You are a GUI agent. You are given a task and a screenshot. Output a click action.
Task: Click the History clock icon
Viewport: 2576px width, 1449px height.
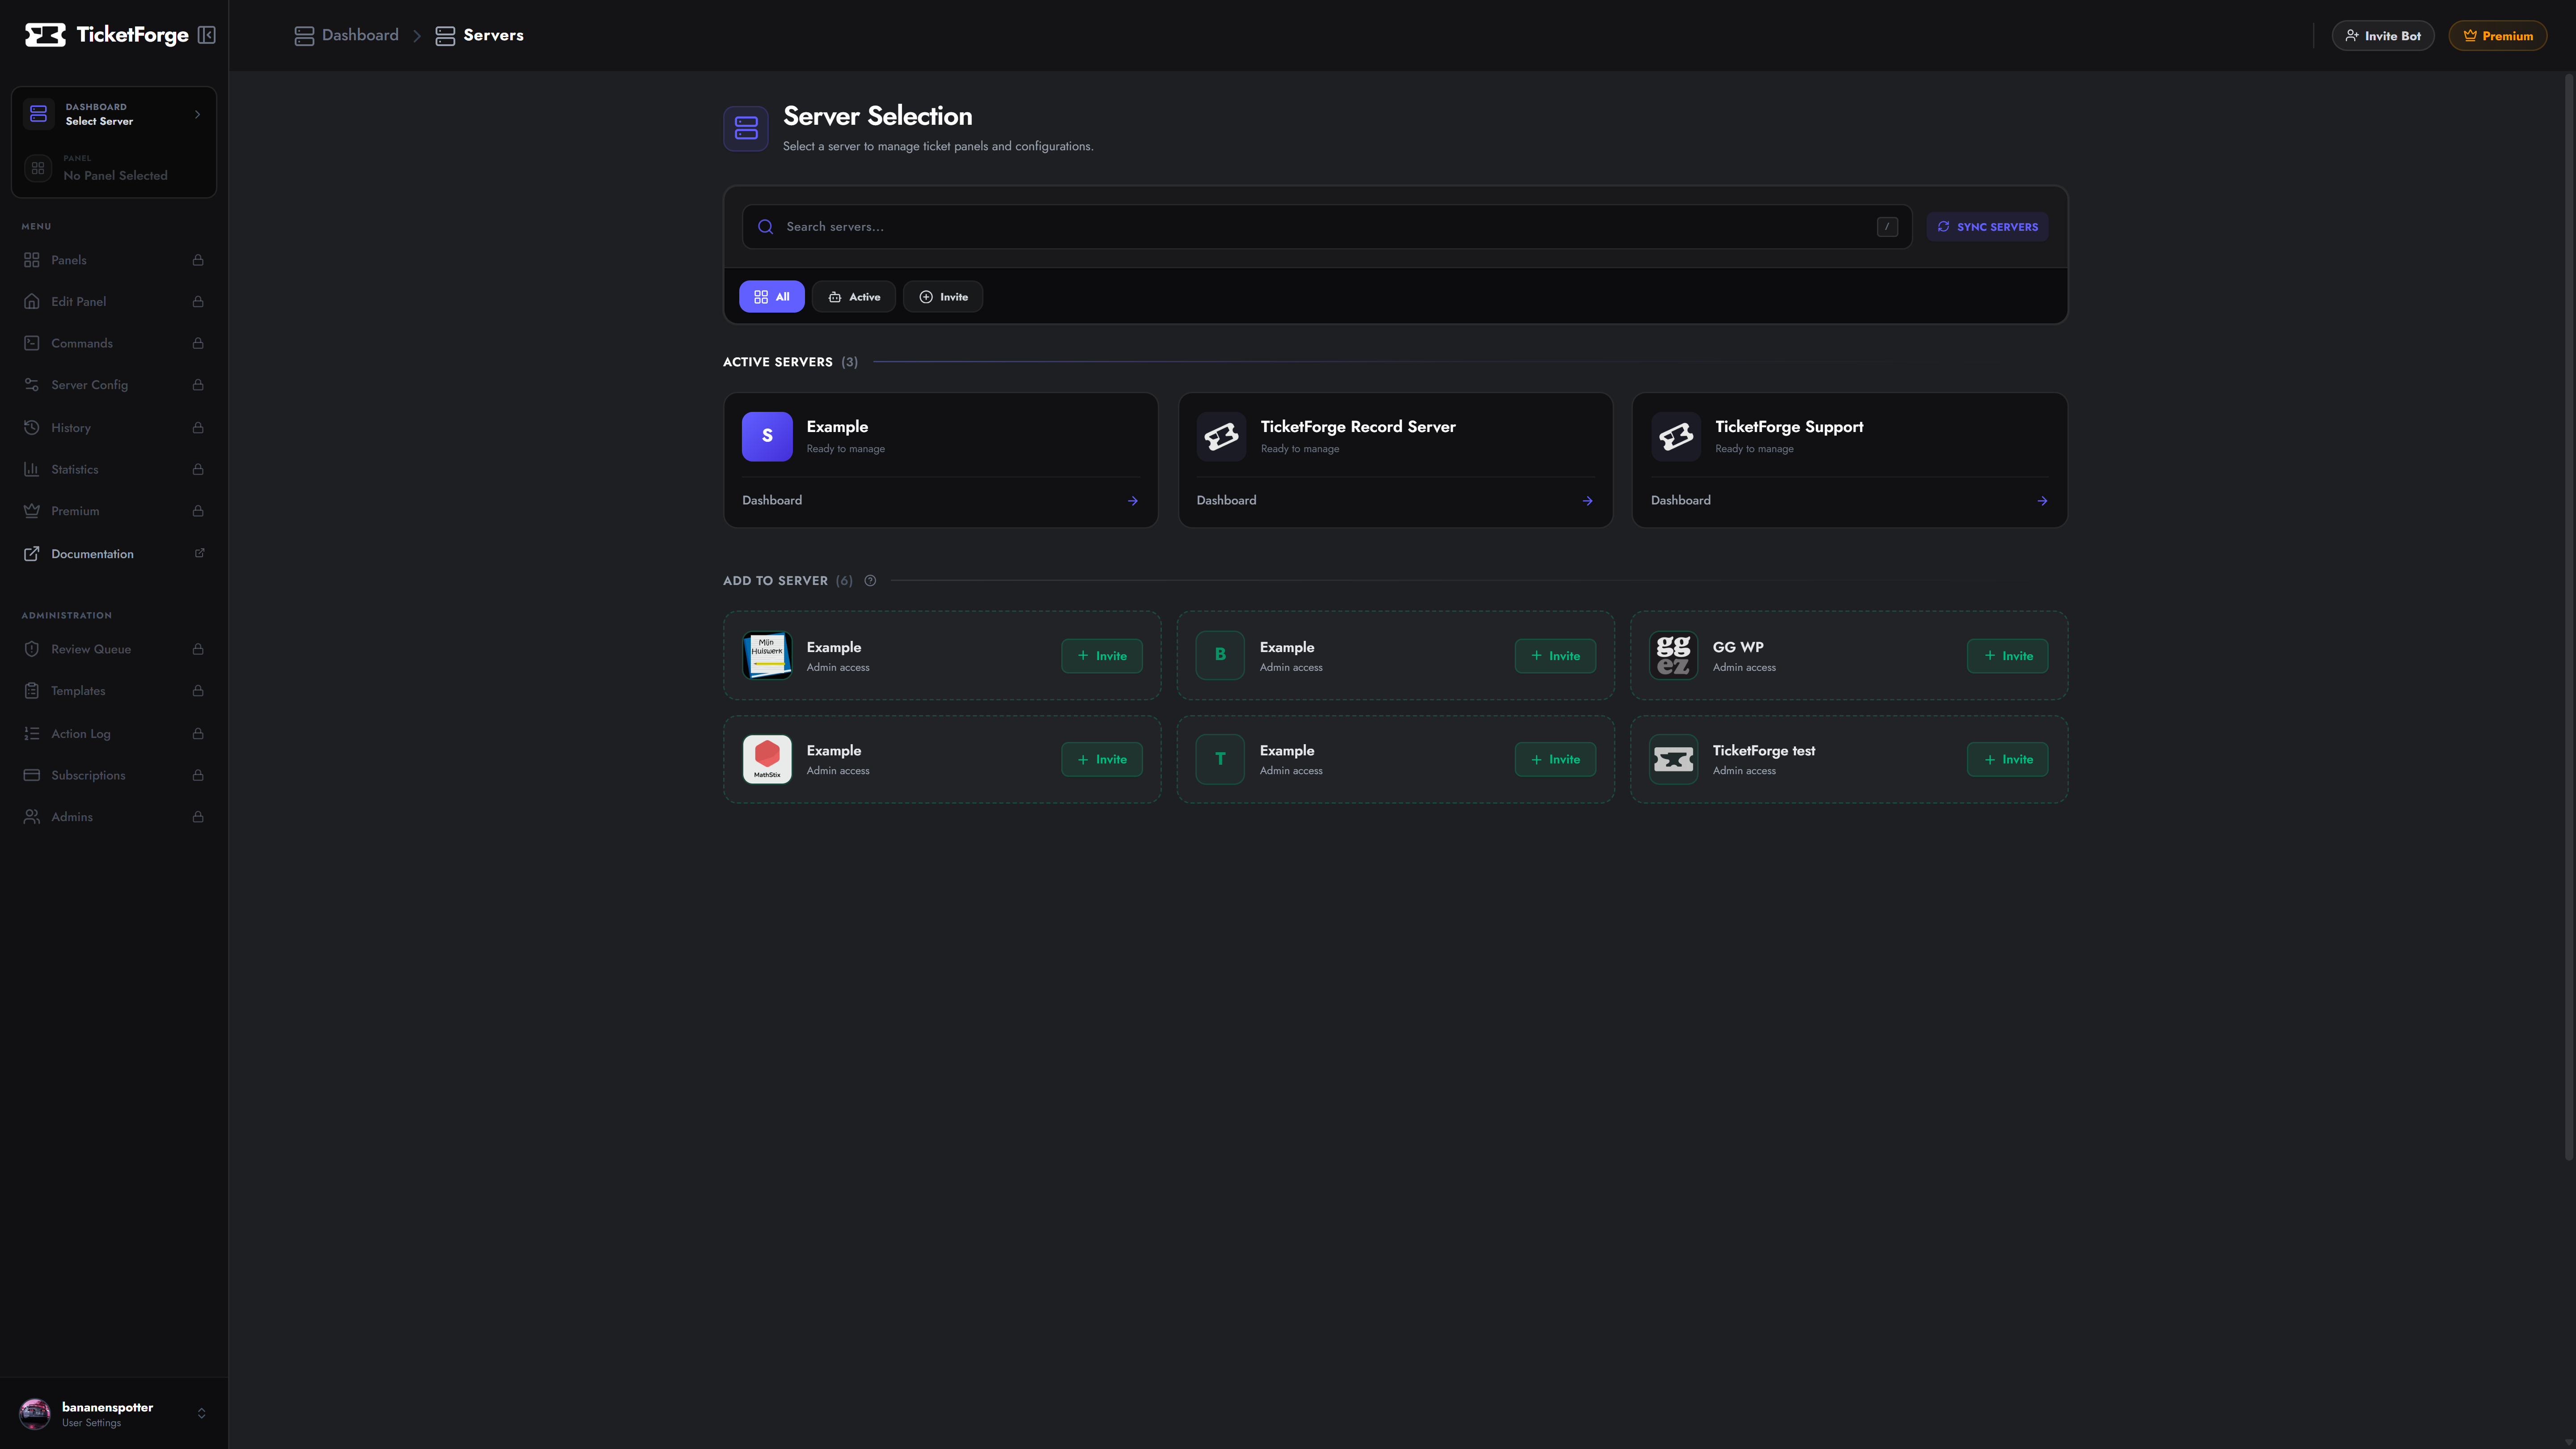point(32,427)
